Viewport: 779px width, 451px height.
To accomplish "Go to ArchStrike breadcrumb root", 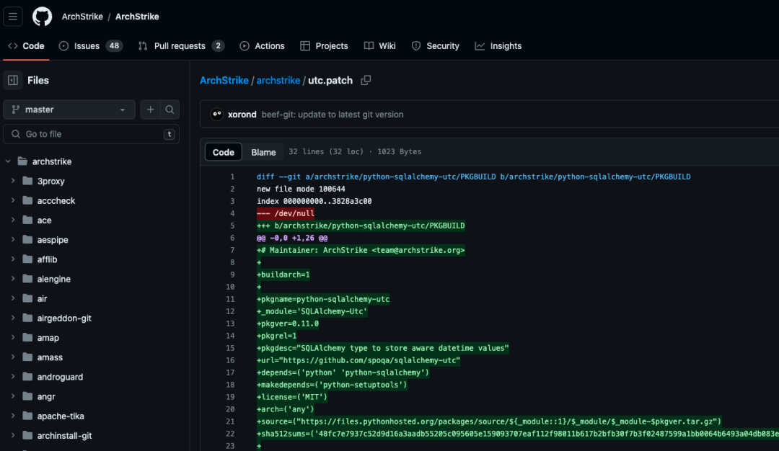I will [224, 81].
